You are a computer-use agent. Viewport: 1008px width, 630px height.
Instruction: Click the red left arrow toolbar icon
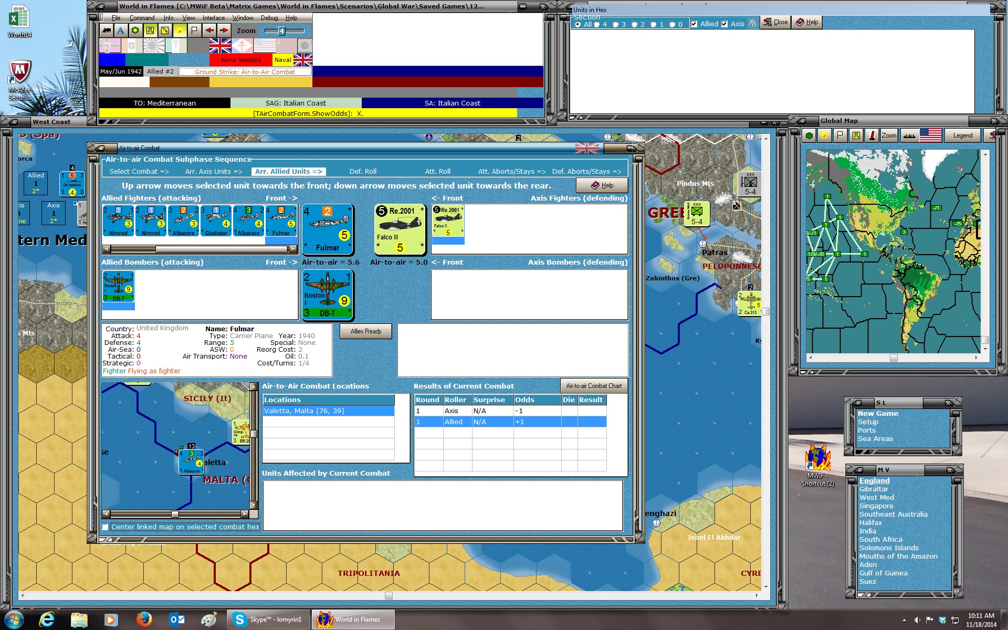[x=209, y=30]
